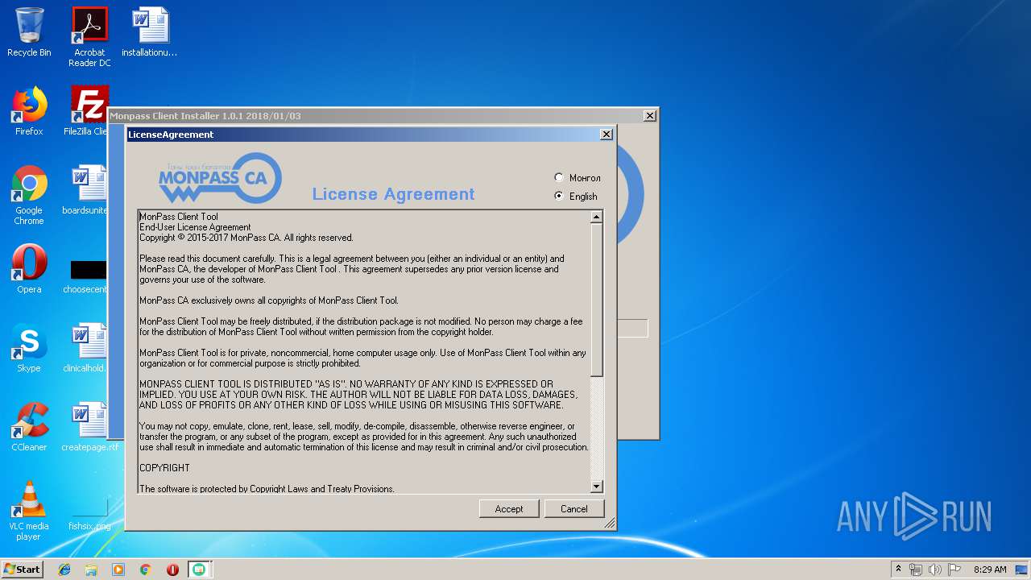Screen dimensions: 1031x580
Task: Open Acrobat Reader DC desktop shortcut
Action: [x=89, y=37]
